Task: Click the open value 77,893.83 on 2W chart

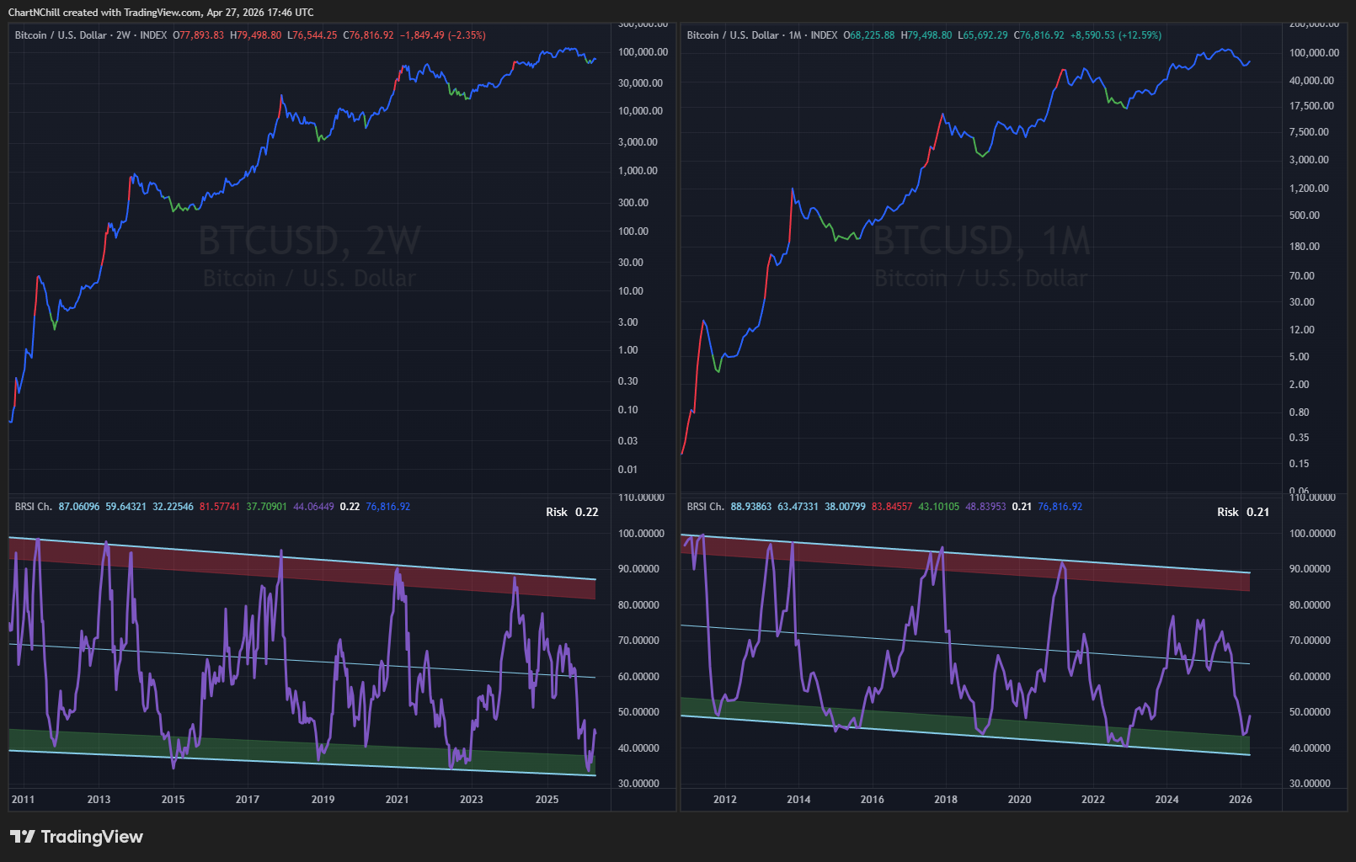Action: 202,35
